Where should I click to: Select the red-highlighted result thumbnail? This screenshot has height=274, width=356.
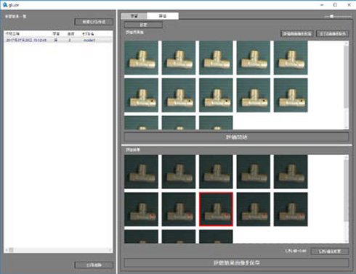click(216, 209)
